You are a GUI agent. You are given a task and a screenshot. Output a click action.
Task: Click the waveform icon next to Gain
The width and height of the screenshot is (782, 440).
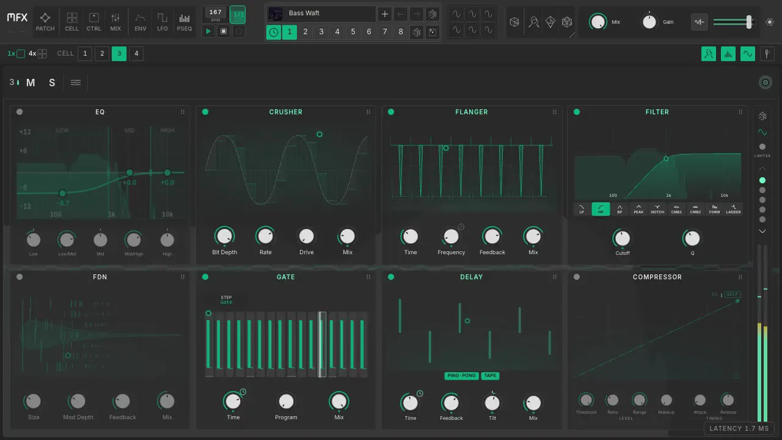[x=699, y=22]
